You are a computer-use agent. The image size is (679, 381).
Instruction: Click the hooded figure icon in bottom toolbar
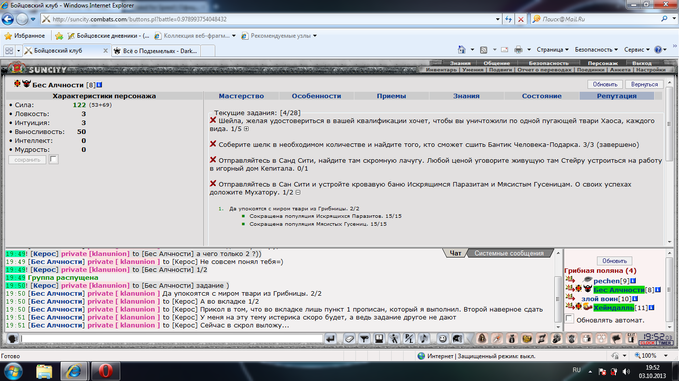[x=482, y=339]
